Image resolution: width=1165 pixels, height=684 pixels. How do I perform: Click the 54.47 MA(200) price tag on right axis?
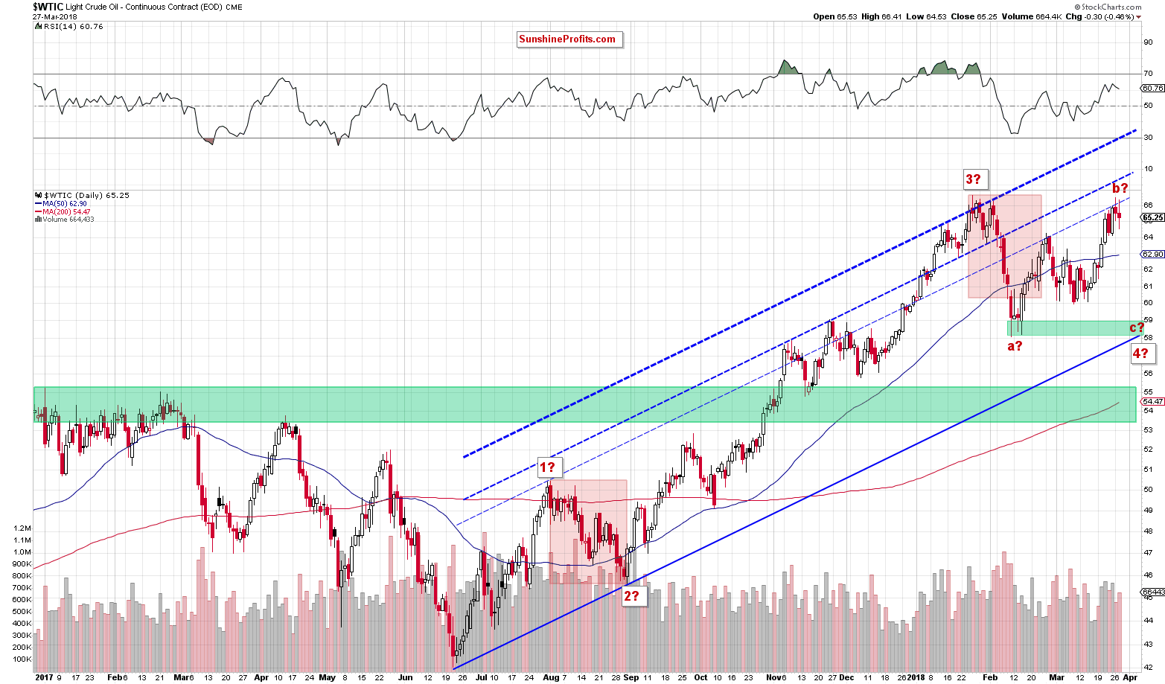(1152, 401)
